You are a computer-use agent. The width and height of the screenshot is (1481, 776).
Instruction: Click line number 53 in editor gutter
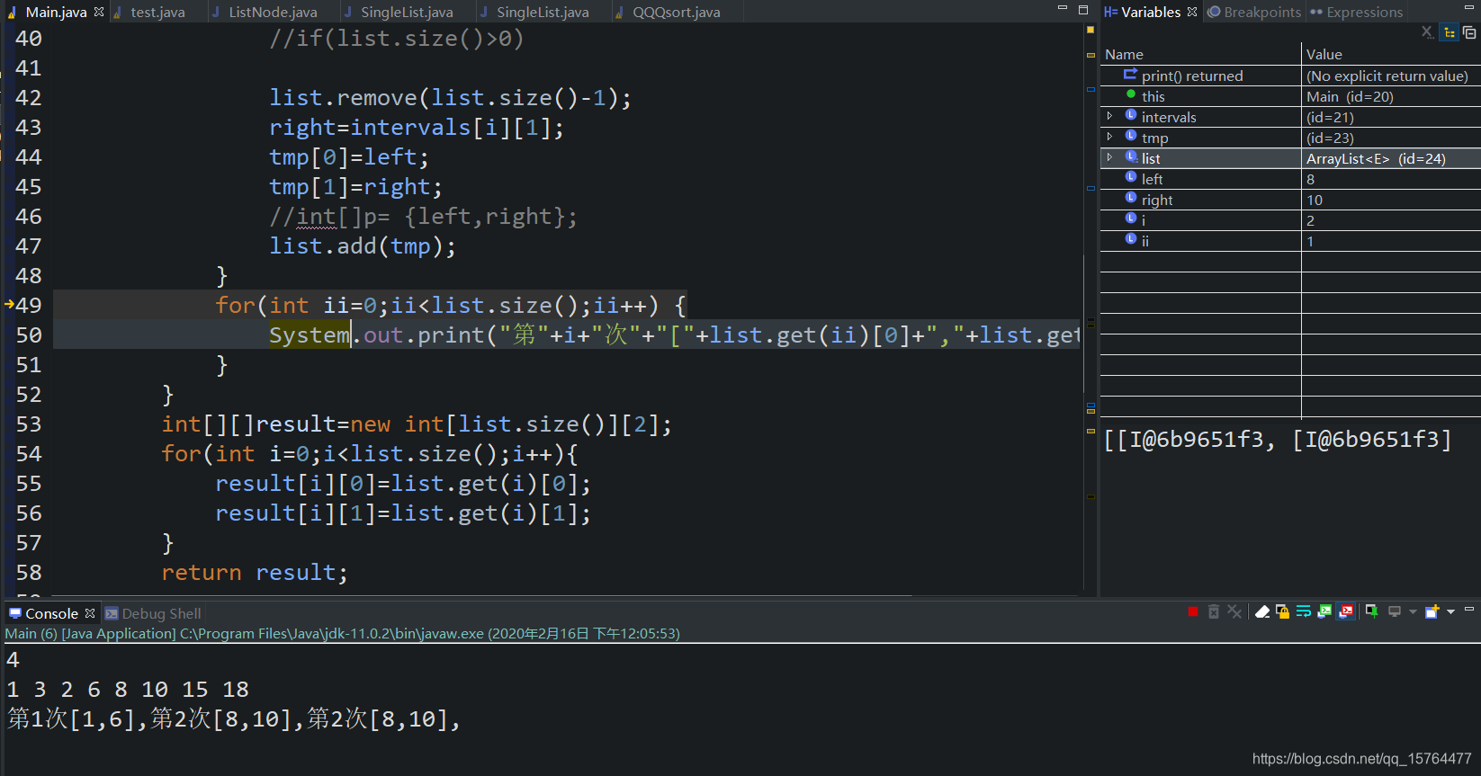(x=29, y=424)
